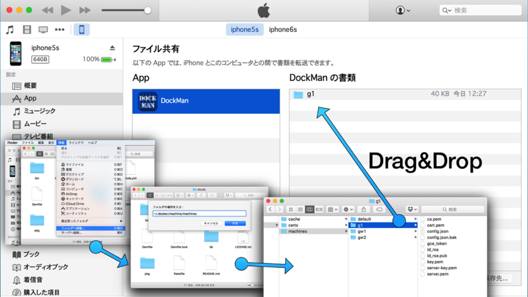This screenshot has height=297, width=528.
Task: Switch to the iphone6s device tab
Action: (x=283, y=30)
